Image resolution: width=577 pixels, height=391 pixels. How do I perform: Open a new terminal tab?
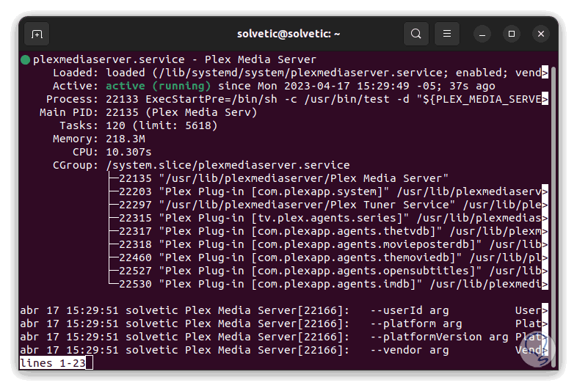[37, 34]
